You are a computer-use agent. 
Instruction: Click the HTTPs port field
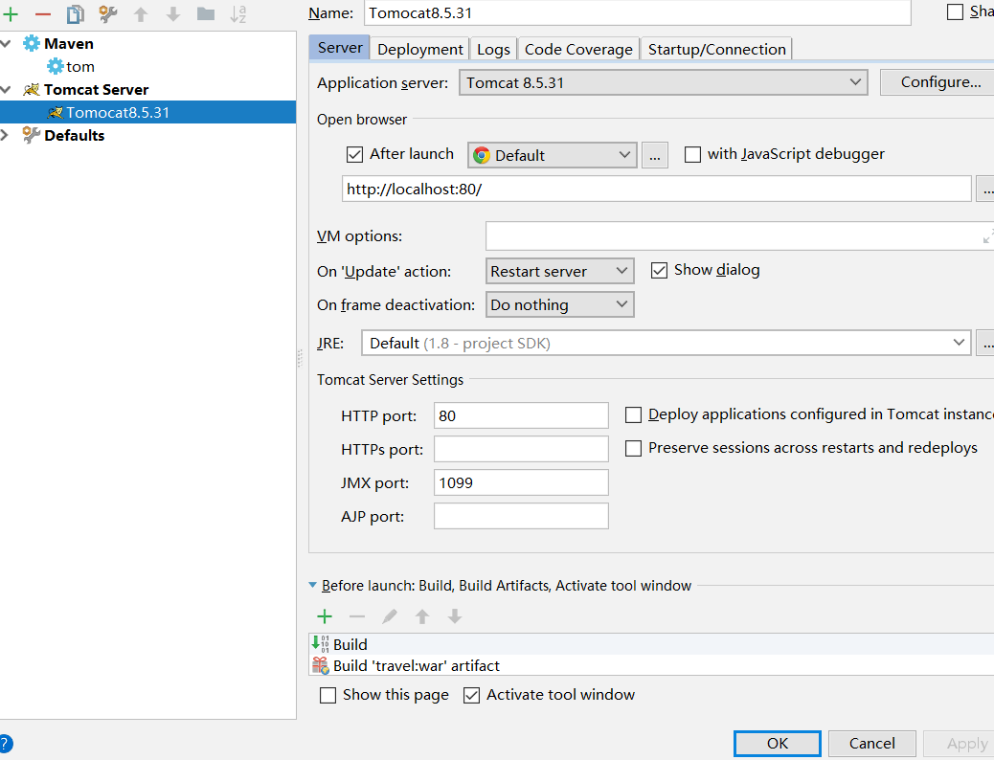click(521, 450)
